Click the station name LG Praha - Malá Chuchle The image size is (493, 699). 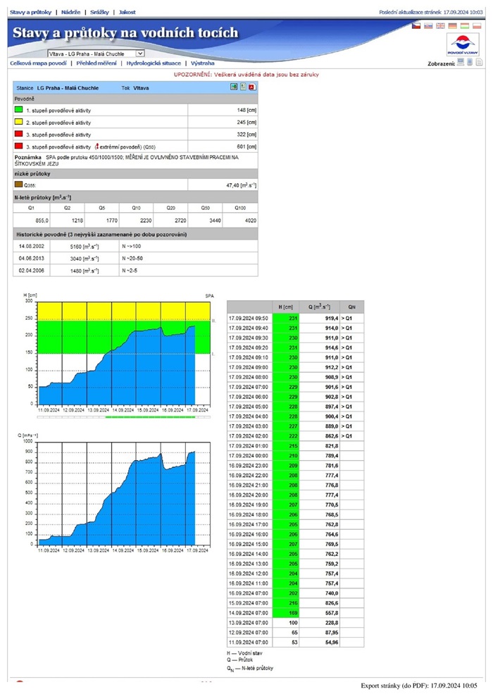68,88
